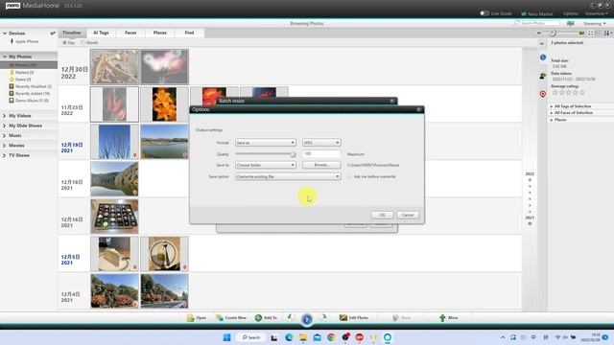Viewport: 614px width, 345px height.
Task: Click OK in the Options dialog
Action: (x=382, y=215)
